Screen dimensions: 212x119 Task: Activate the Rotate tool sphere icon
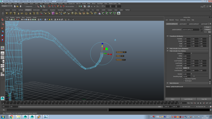(x=2, y=36)
